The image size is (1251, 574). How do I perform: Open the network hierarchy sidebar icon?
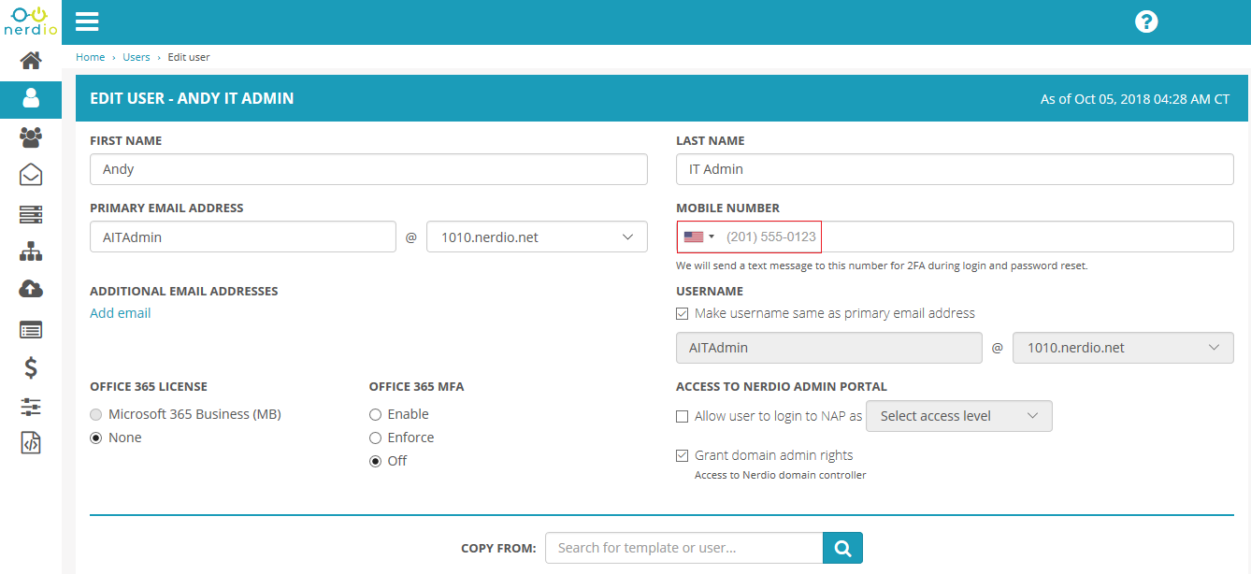tap(31, 251)
